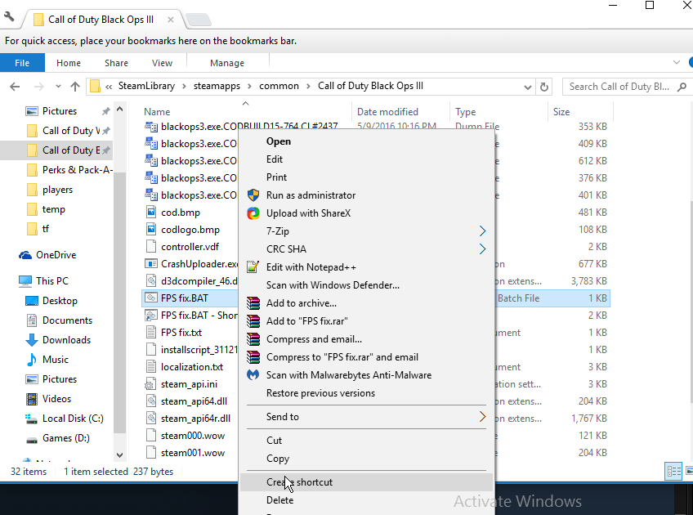693x515 pixels.
Task: Open the Manage ribbon tab
Action: (x=227, y=63)
